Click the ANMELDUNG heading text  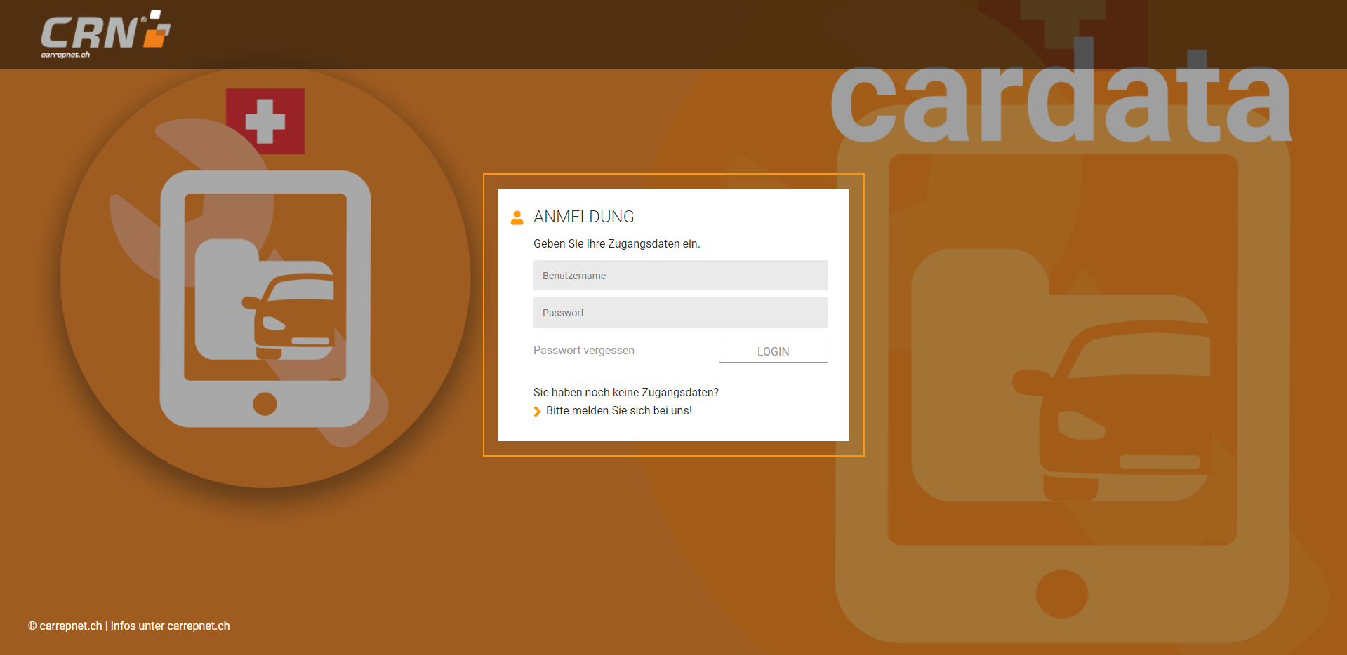pos(583,217)
